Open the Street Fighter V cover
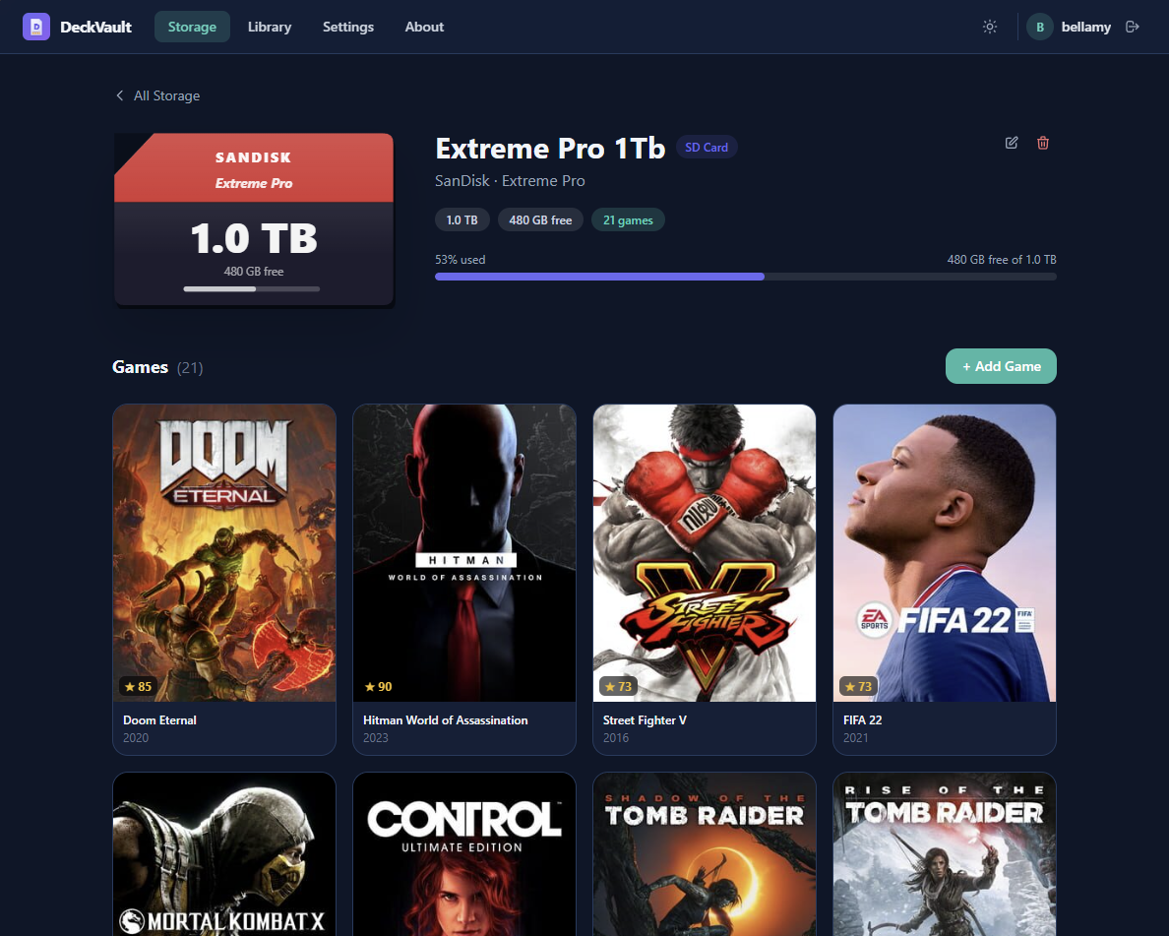The width and height of the screenshot is (1169, 936). tap(705, 553)
